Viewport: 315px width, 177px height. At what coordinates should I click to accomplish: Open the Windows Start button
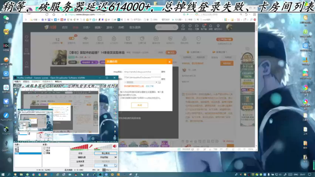(x=3, y=175)
